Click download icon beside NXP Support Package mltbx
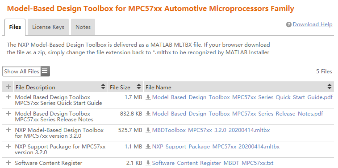The height and width of the screenshot is (168, 338). click(148, 147)
